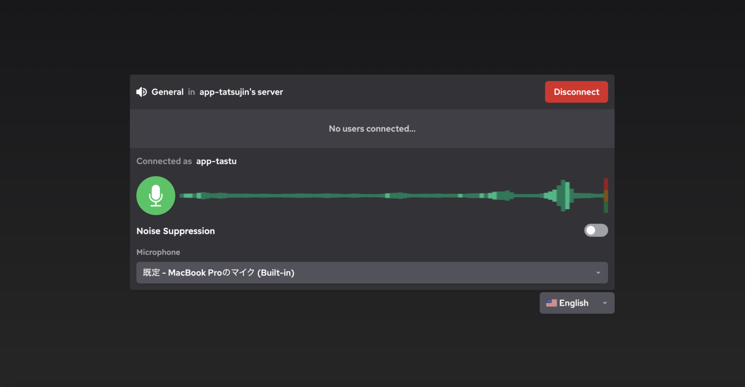The width and height of the screenshot is (745, 387).
Task: Click the app-tastu username
Action: click(x=216, y=161)
